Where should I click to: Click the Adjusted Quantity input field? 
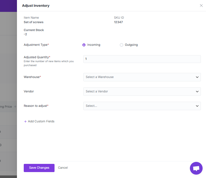pyautogui.click(x=142, y=59)
